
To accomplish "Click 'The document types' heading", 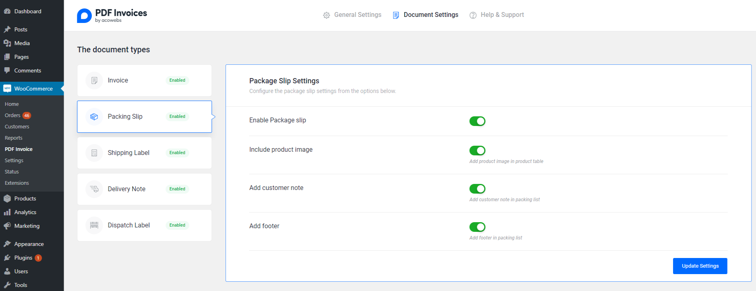I will 114,50.
